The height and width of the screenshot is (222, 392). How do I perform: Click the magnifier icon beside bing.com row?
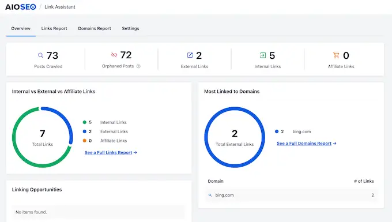tap(210, 195)
